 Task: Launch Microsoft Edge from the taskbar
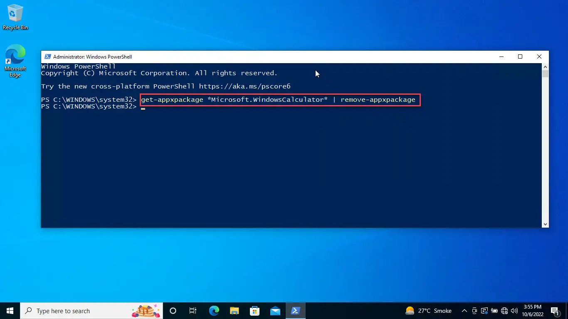point(214,311)
